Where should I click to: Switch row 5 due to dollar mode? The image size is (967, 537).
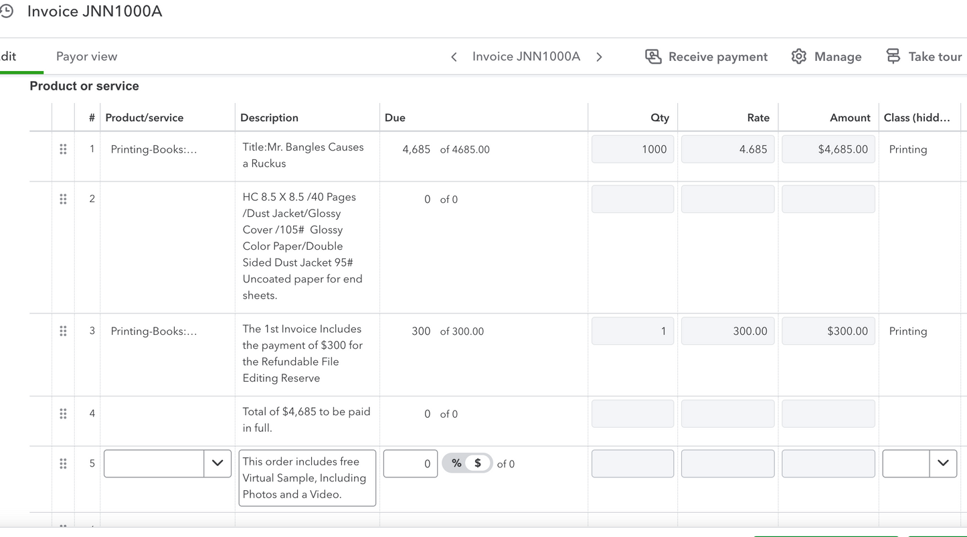pos(478,463)
